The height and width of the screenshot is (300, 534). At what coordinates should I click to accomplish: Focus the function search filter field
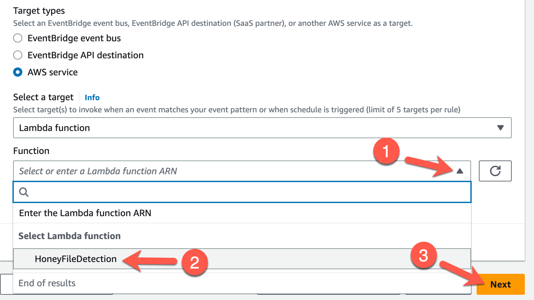point(249,192)
